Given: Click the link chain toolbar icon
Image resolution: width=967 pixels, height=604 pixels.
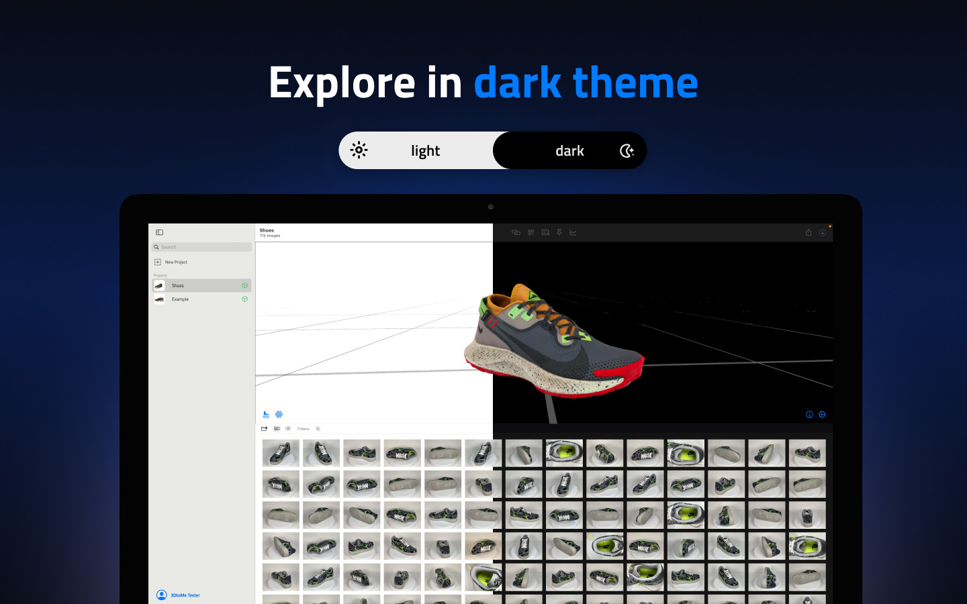Looking at the screenshot, I should pos(516,232).
